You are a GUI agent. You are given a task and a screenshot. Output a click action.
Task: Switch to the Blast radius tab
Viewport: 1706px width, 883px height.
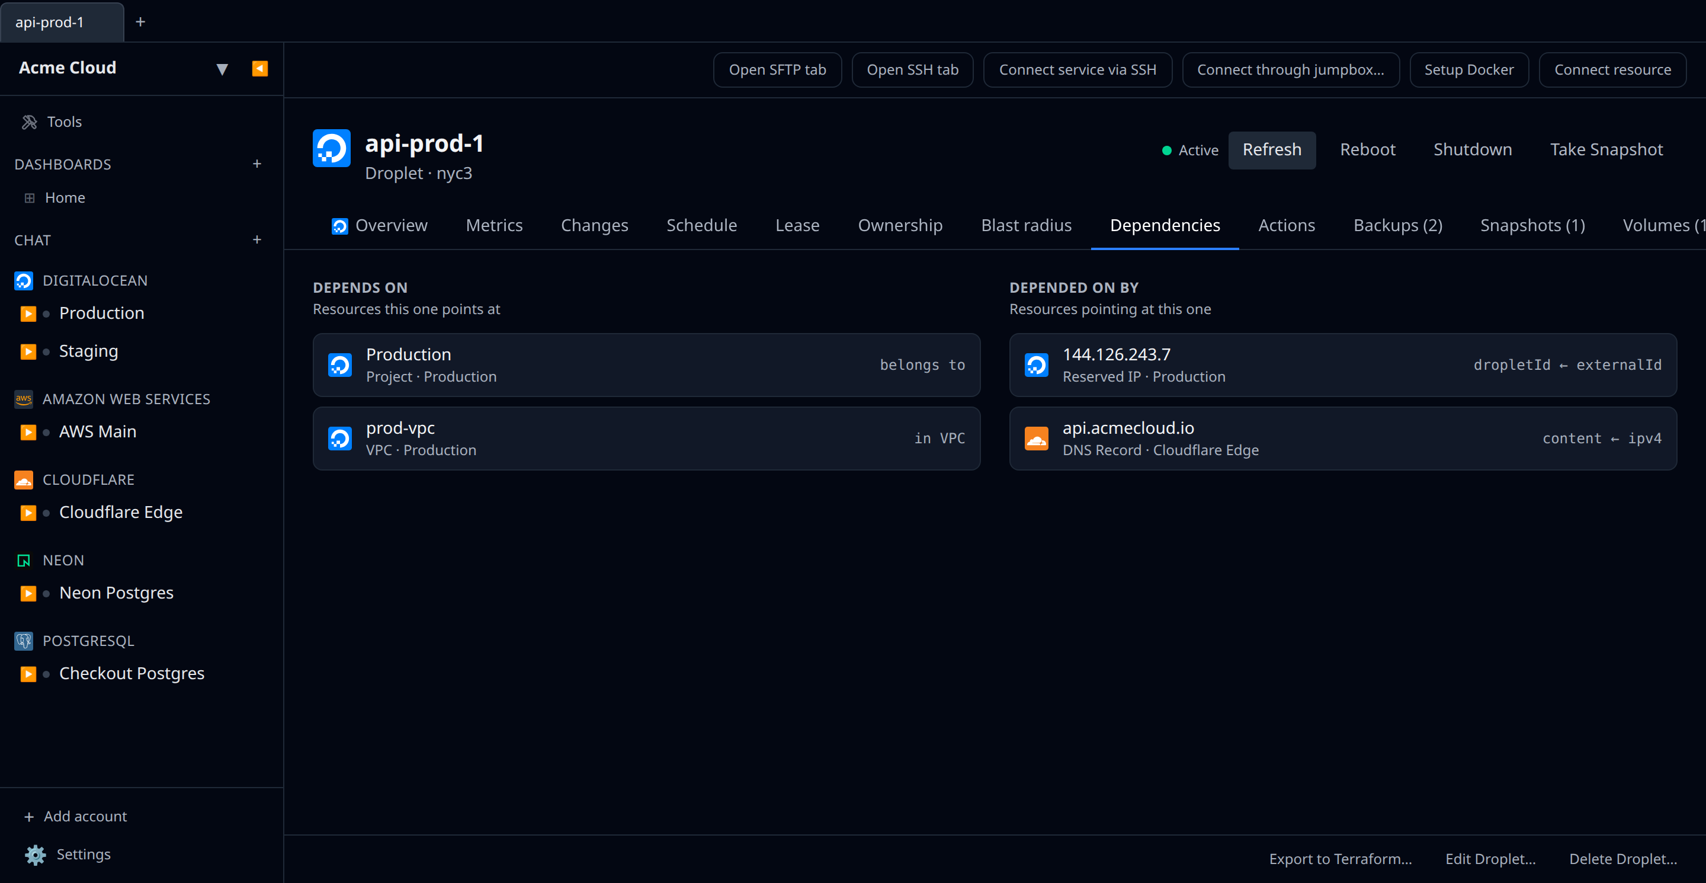tap(1026, 225)
